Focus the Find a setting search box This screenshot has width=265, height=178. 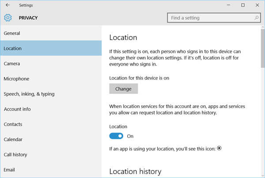[x=214, y=18]
